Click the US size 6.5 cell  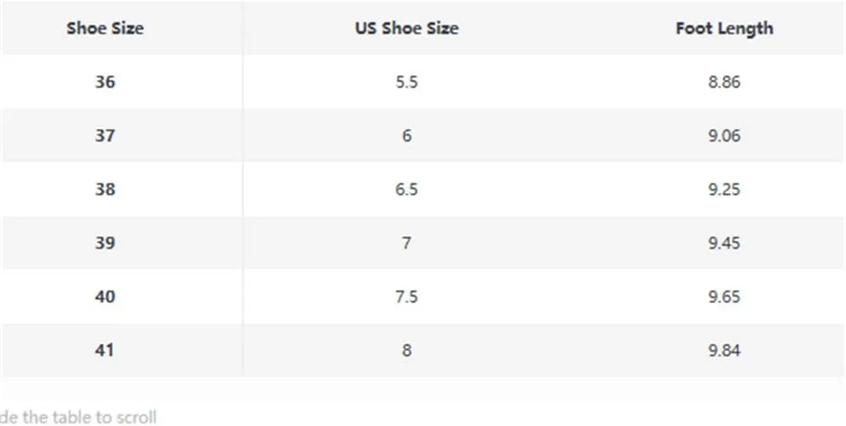point(407,189)
